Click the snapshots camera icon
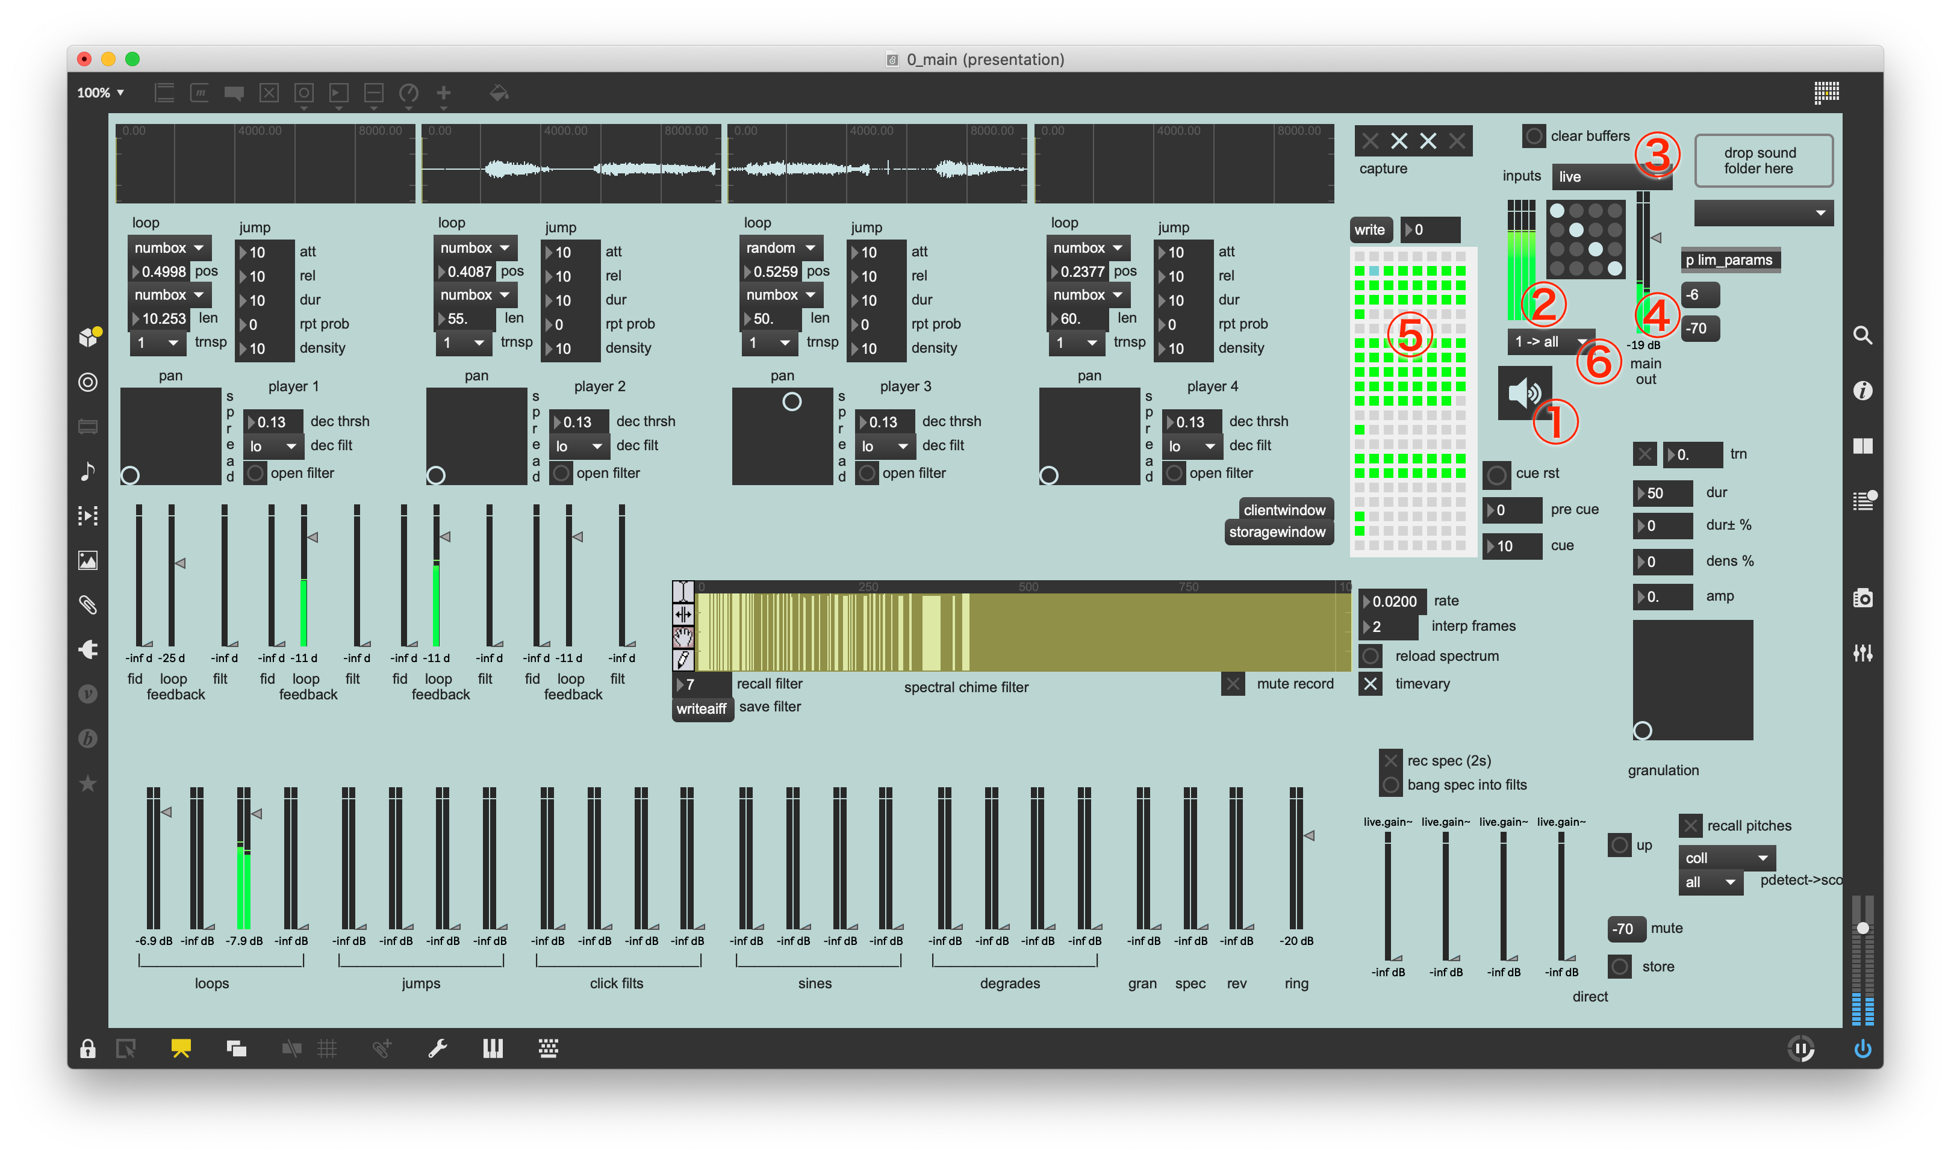Image resolution: width=1951 pixels, height=1158 pixels. click(x=1862, y=598)
